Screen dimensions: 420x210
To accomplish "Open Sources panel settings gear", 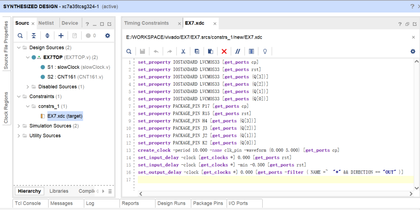I will pyautogui.click(x=108, y=36).
